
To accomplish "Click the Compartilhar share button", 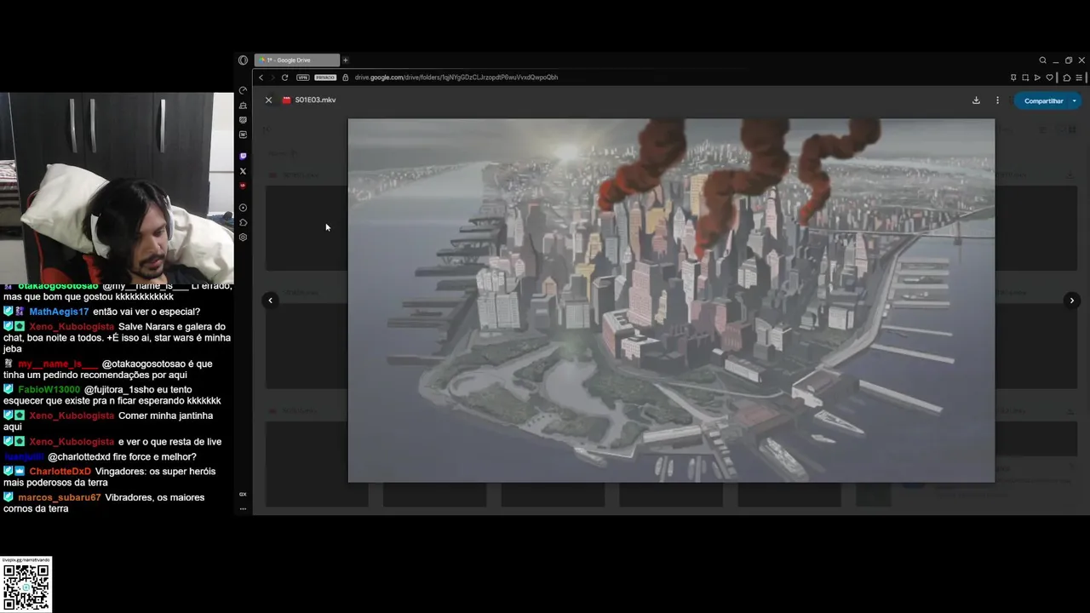I will click(x=1043, y=100).
